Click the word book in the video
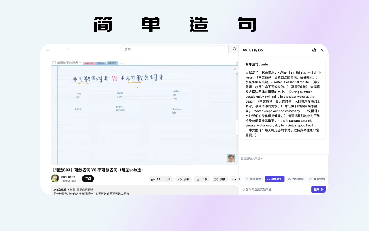The width and height of the screenshot is (369, 231). 78,109
